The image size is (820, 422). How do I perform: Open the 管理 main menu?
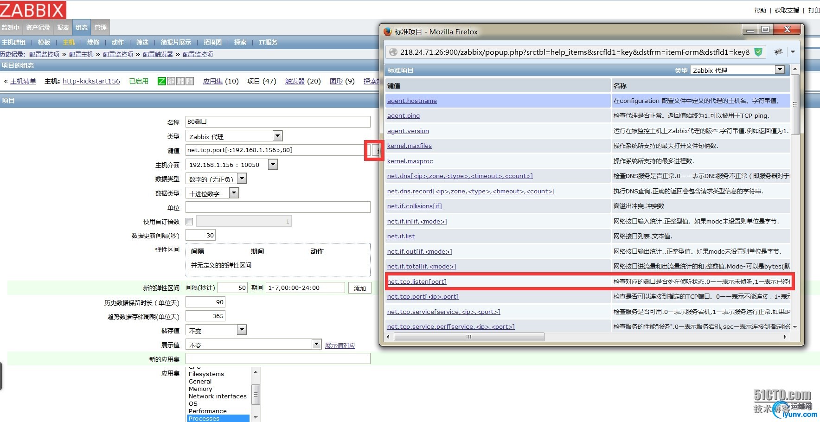tap(101, 27)
